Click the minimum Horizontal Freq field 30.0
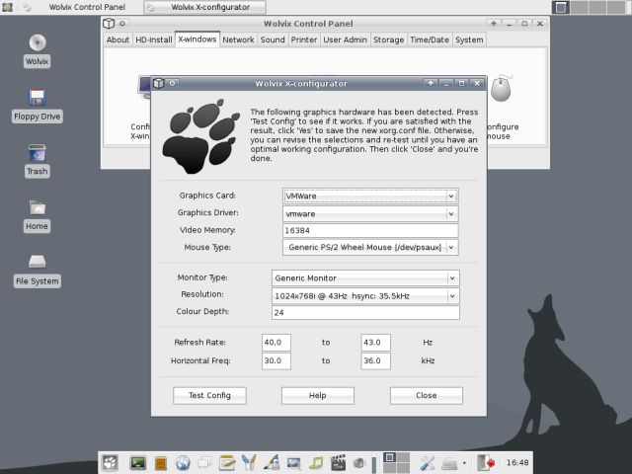632x474 pixels. [x=276, y=360]
